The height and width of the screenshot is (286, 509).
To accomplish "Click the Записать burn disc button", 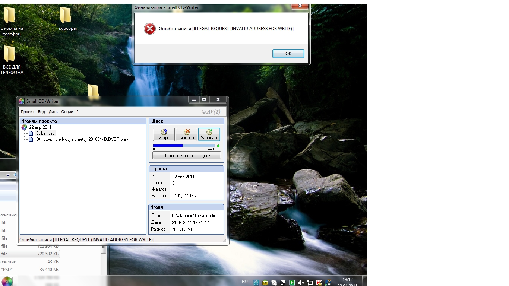I will pyautogui.click(x=209, y=134).
